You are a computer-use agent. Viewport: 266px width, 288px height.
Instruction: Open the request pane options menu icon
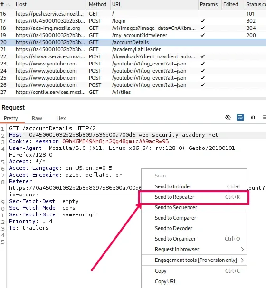[x=265, y=117]
